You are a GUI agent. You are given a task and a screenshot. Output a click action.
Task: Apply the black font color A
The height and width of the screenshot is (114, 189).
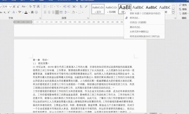pyautogui.click(x=26, y=12)
